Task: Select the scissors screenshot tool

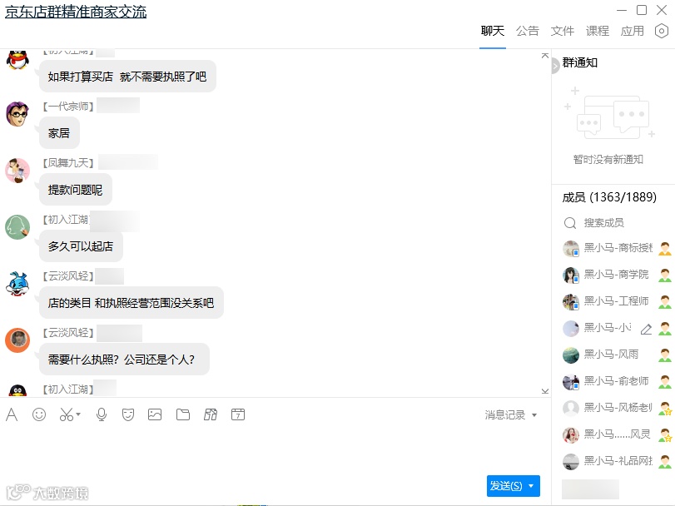Action: pos(67,414)
